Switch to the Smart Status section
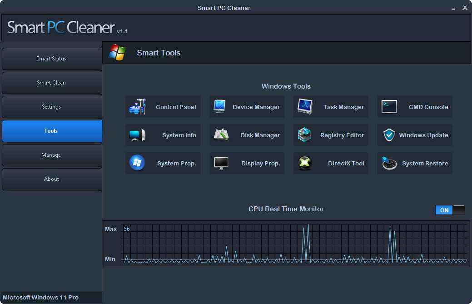Viewport: 472px width, 304px height. [x=52, y=59]
